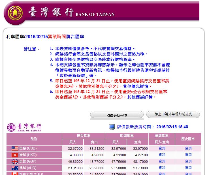
Task: Click the UK flag in GBP row
Action: (15, 161)
